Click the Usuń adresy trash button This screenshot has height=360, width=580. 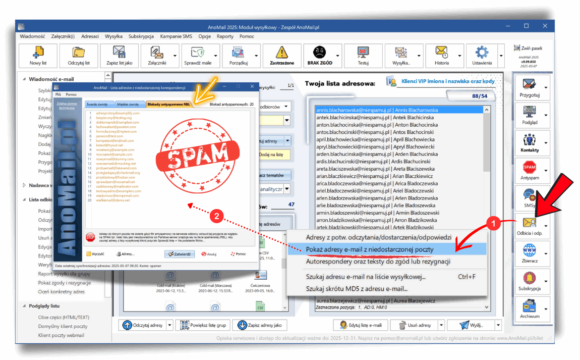pyautogui.click(x=414, y=325)
